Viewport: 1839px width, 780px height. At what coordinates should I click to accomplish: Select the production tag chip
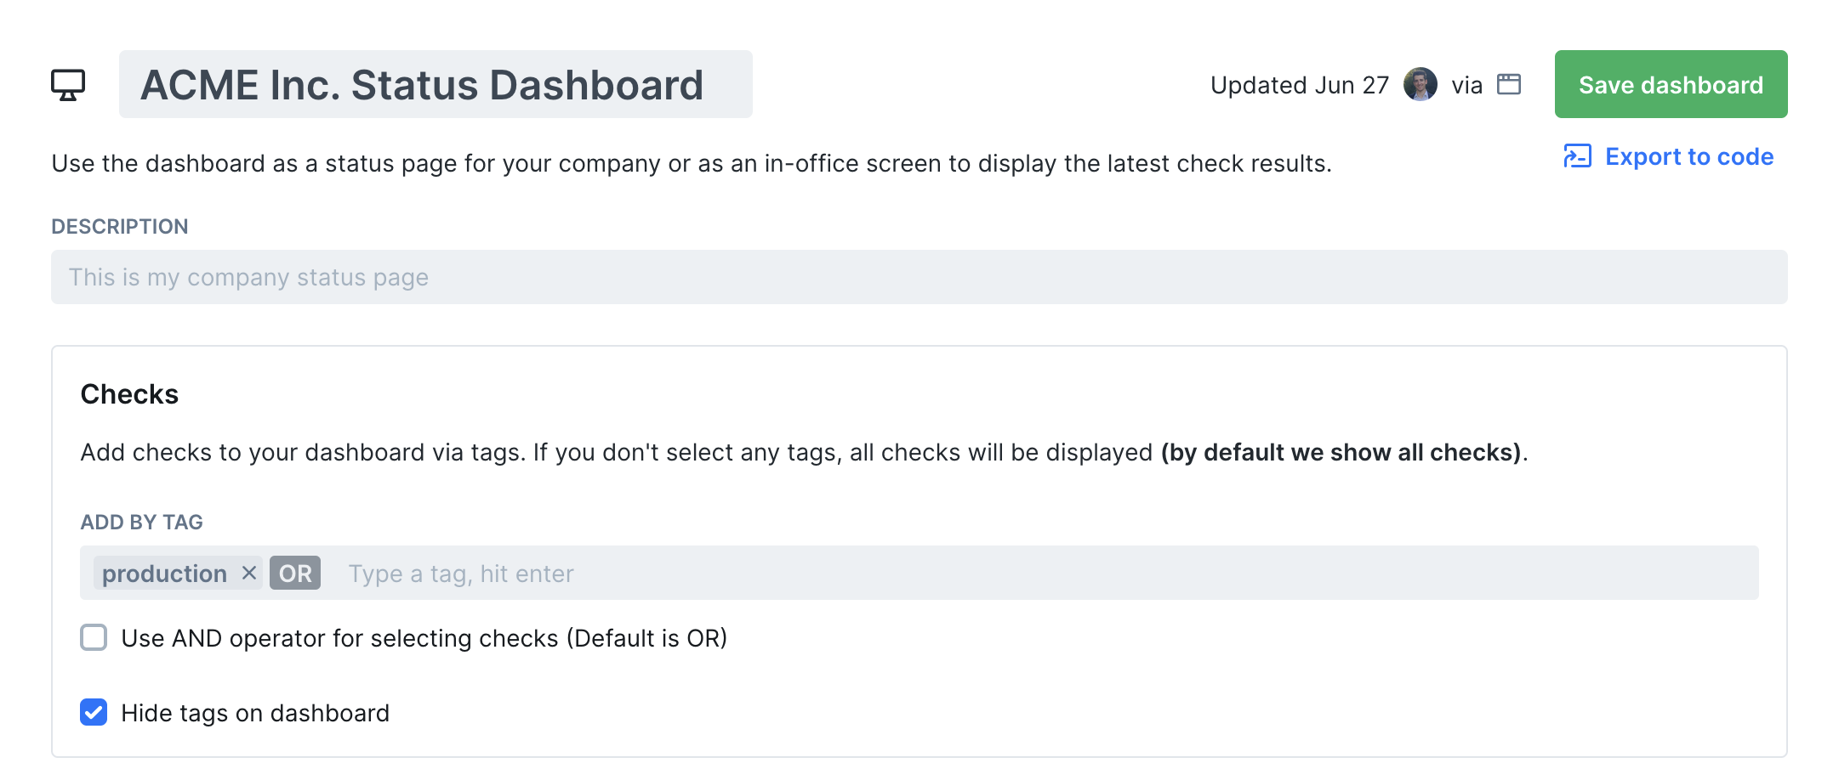click(x=164, y=573)
